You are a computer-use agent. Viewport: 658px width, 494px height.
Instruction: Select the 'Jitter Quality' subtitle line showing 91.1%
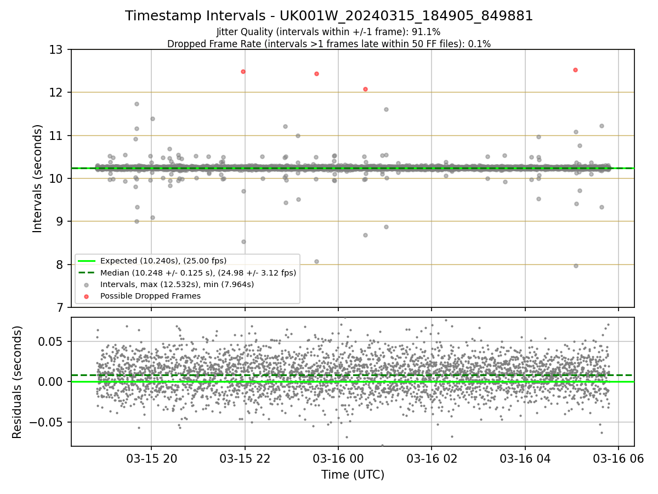click(328, 32)
